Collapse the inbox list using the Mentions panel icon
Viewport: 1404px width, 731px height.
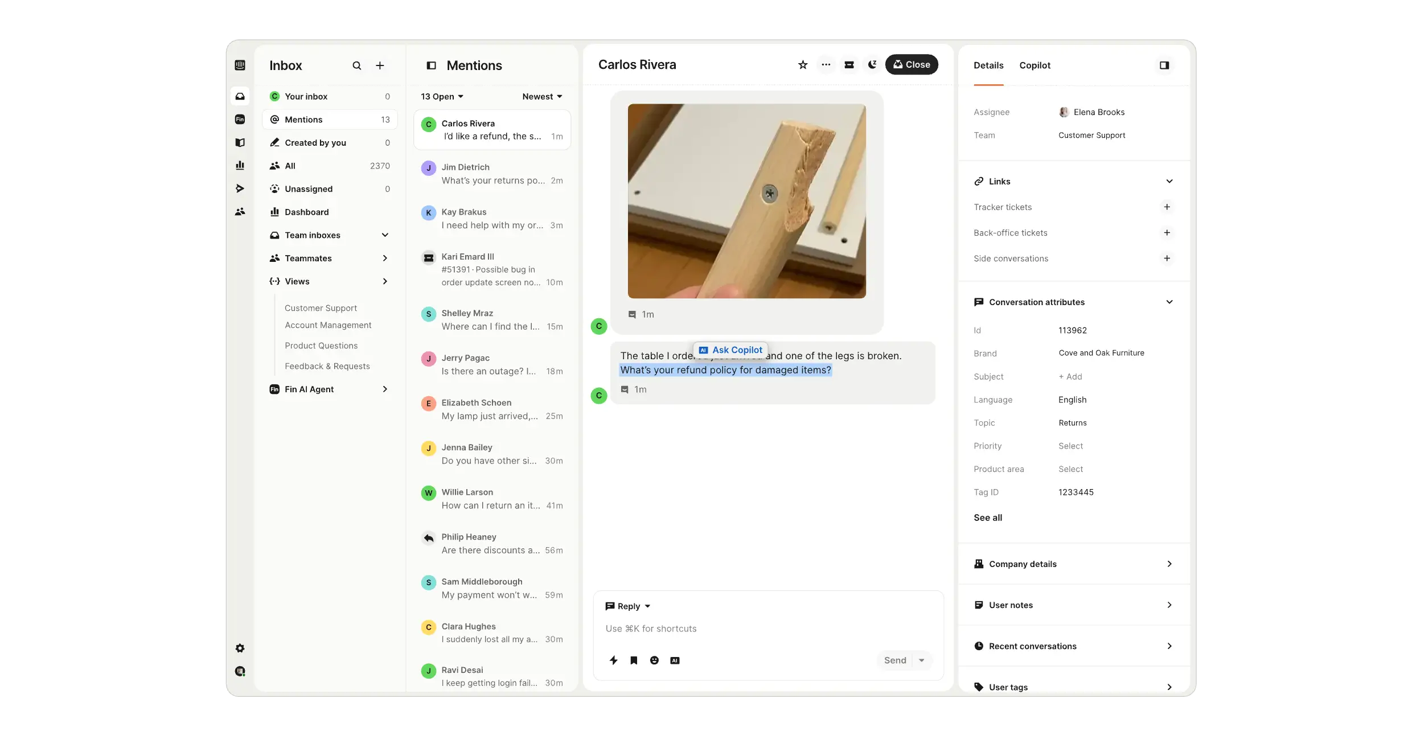coord(431,65)
